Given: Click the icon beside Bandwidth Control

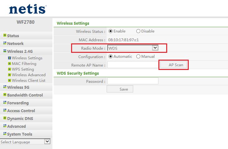Looking at the screenshot, I should pos(5,95).
